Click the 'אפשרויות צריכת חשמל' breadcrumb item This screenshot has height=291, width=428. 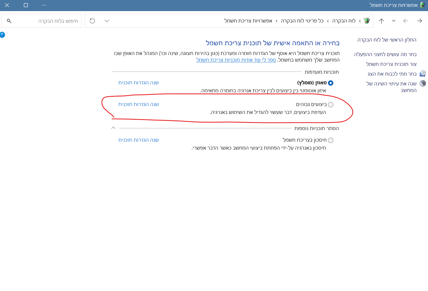click(x=248, y=21)
